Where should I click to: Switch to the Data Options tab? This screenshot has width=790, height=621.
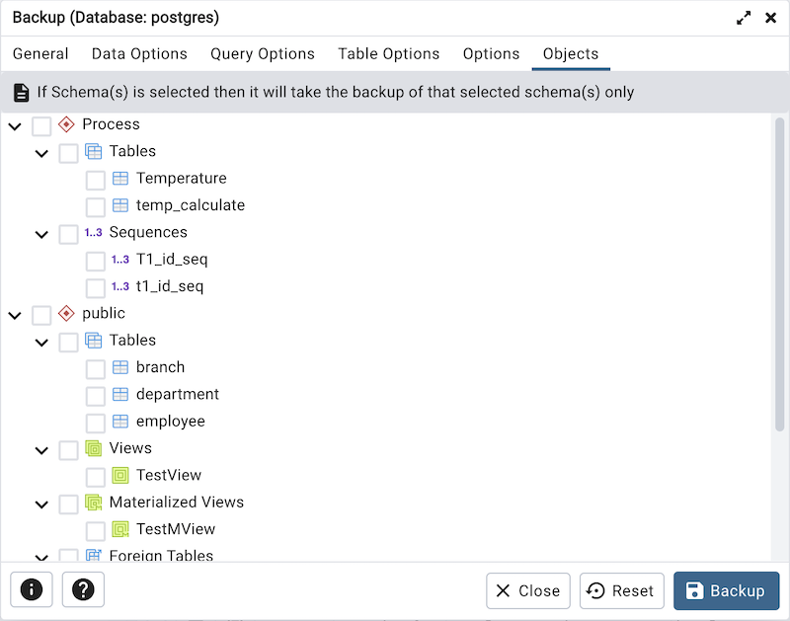pos(139,54)
